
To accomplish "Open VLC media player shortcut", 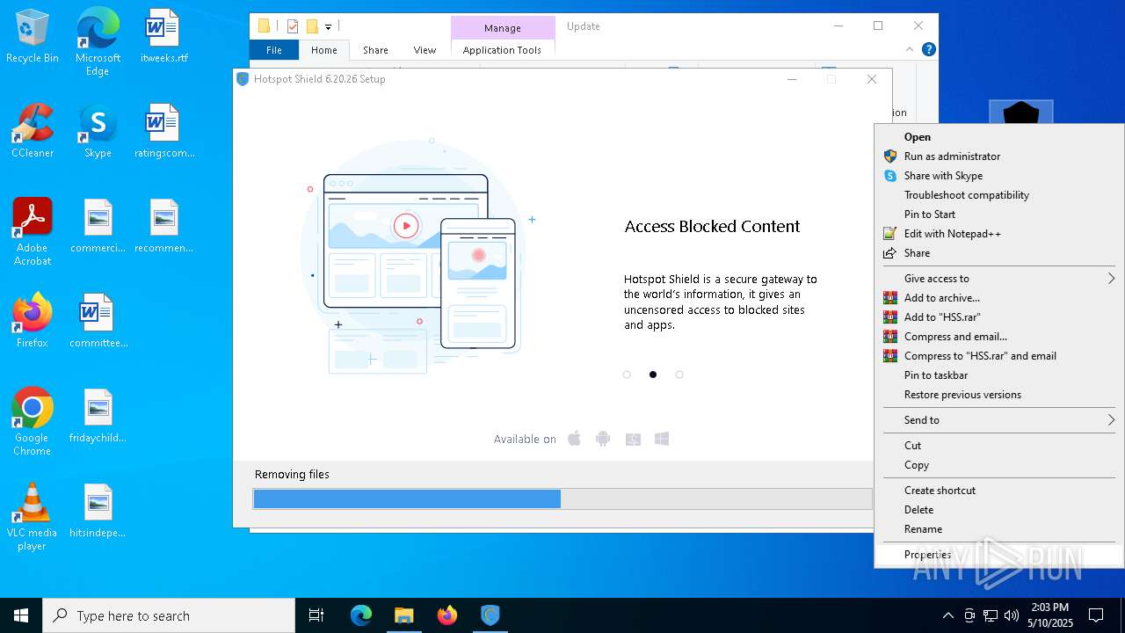I will 33,517.
